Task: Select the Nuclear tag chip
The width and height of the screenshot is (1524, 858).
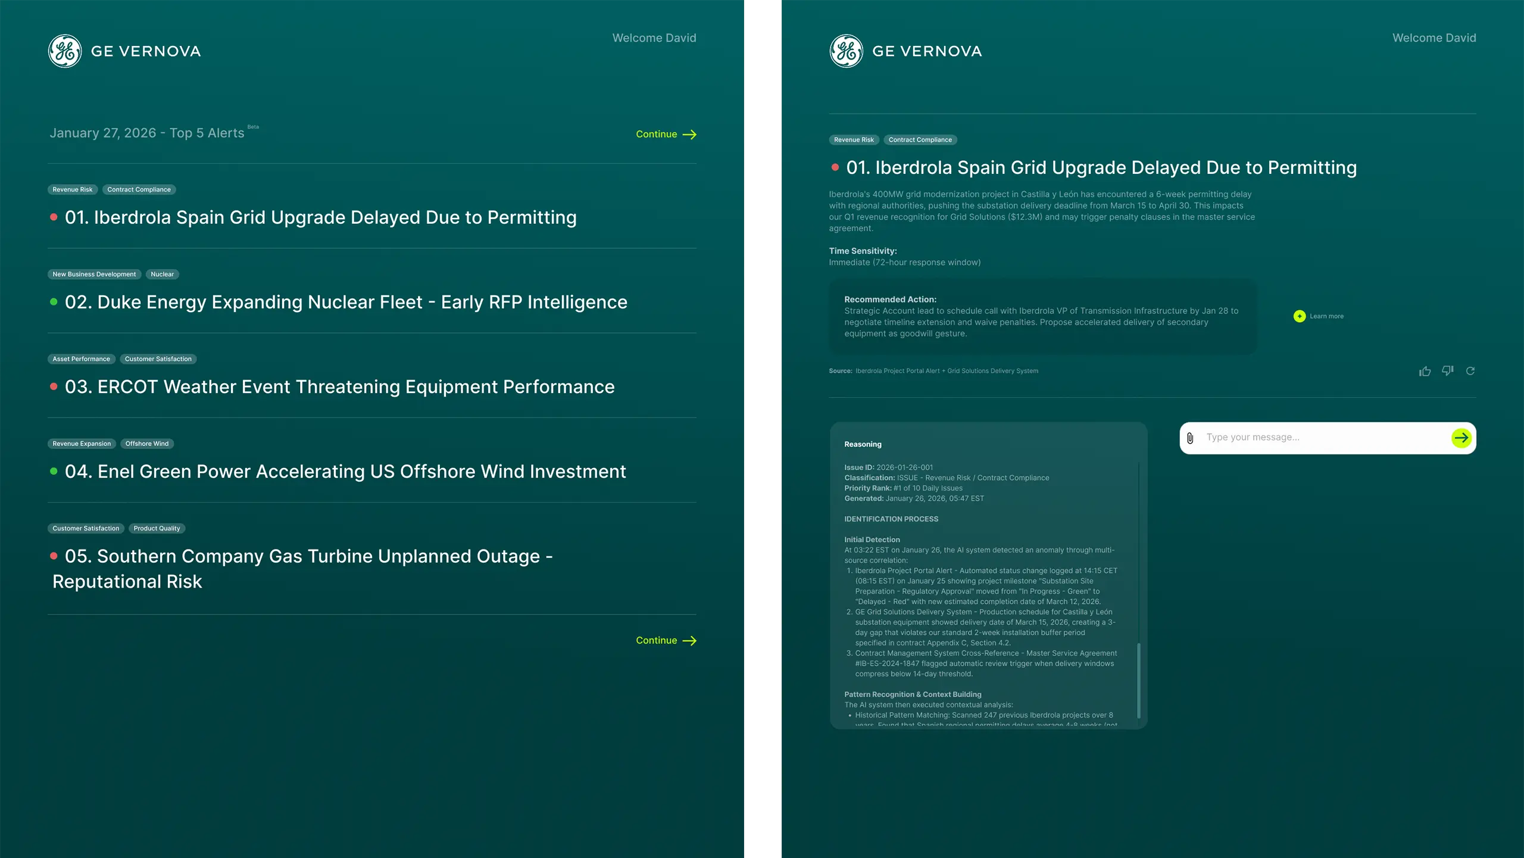Action: [162, 274]
